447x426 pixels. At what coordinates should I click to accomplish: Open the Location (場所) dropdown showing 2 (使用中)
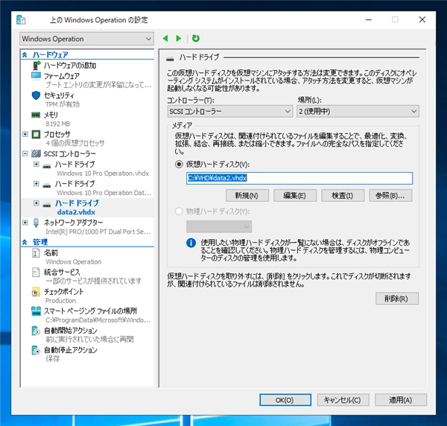point(358,112)
